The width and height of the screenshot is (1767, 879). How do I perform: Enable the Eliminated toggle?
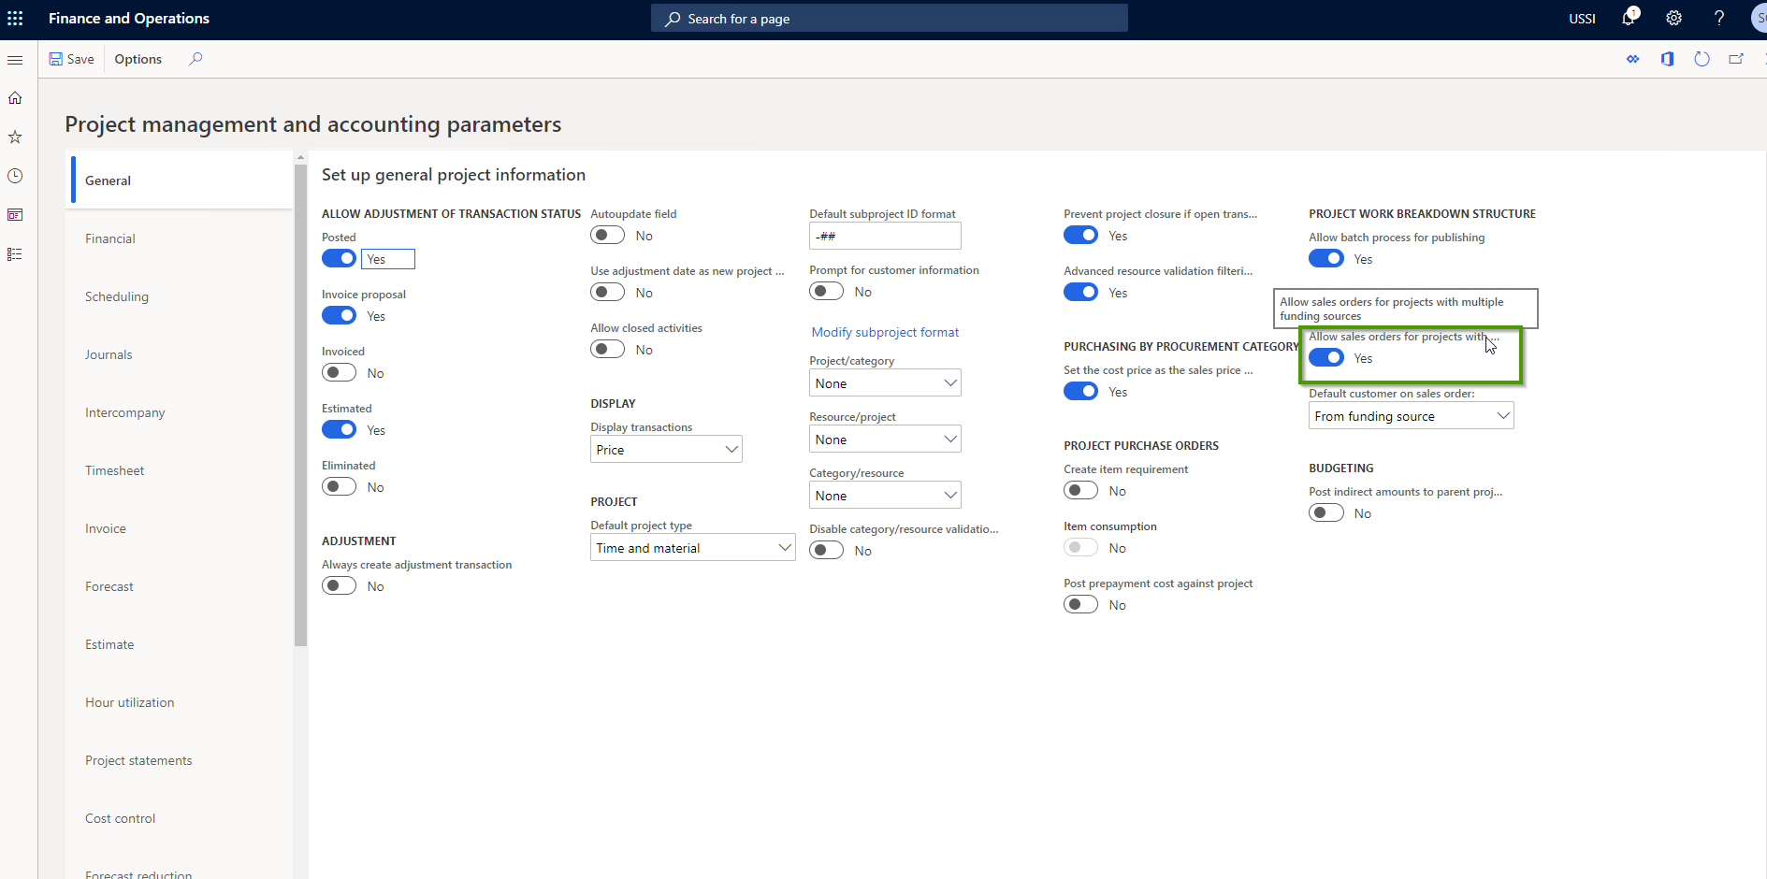click(339, 486)
